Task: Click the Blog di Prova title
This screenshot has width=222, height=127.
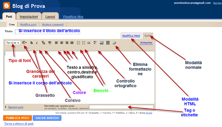Action: click(28, 6)
